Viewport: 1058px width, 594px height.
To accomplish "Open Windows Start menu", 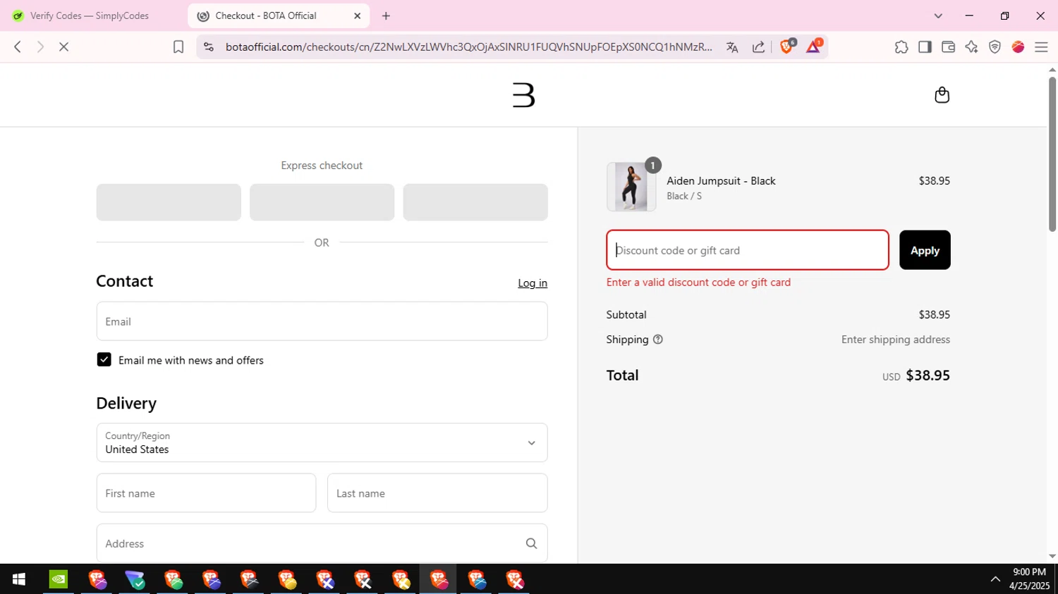I will [19, 579].
